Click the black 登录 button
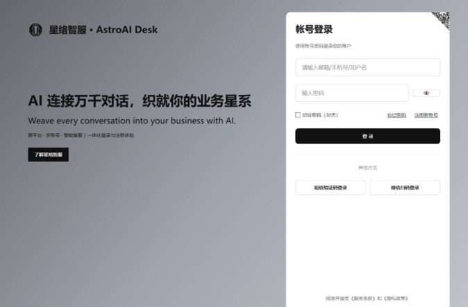The image size is (468, 307). point(367,136)
